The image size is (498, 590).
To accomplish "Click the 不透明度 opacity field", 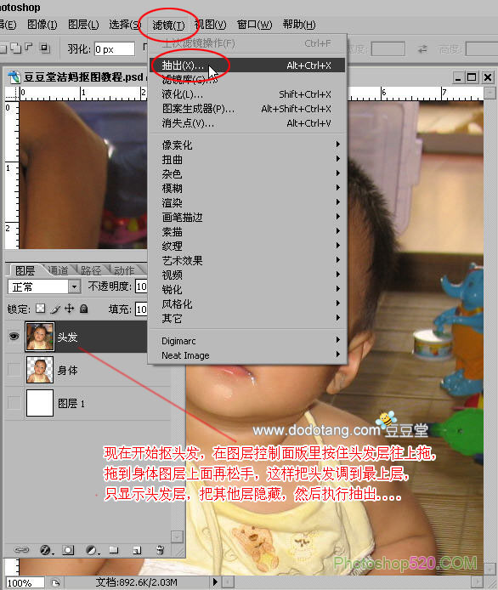I will tap(141, 286).
